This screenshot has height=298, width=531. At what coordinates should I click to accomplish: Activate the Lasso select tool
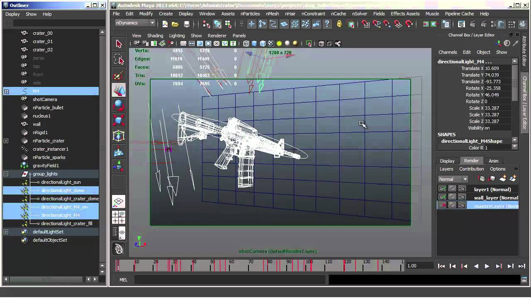click(x=119, y=60)
